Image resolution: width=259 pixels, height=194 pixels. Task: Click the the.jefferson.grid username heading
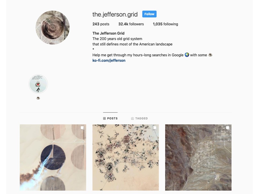tap(115, 14)
